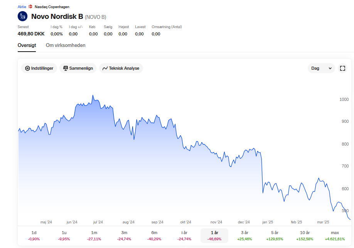Switch to Om virksomheden tab
The height and width of the screenshot is (248, 354).
(x=66, y=45)
